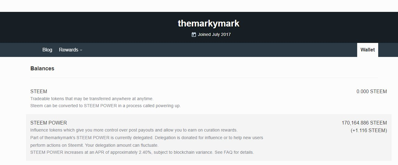Click the (+1.116 STEEM) delegated amount
Image resolution: width=398 pixels, height=165 pixels.
click(x=368, y=131)
